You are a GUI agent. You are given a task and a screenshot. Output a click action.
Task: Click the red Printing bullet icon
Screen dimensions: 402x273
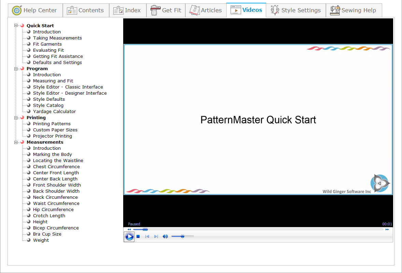(22, 117)
